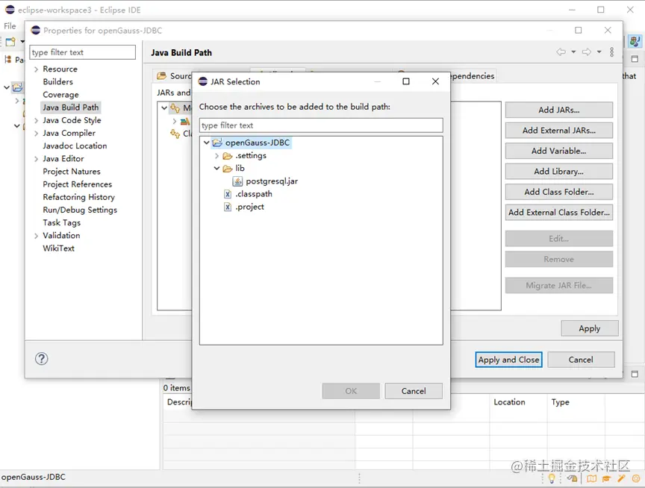Screen dimensions: 645x488
Task: Expand the Validation category
Action: (36, 236)
